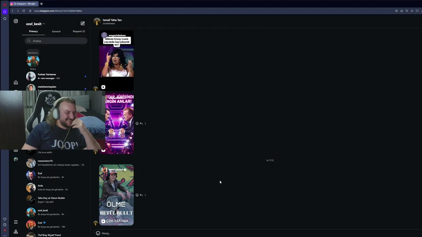Open Opera sidebar heart icon
422x237 pixels.
tap(5, 219)
